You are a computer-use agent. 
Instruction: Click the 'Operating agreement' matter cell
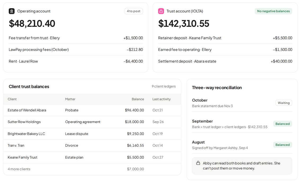83,122
